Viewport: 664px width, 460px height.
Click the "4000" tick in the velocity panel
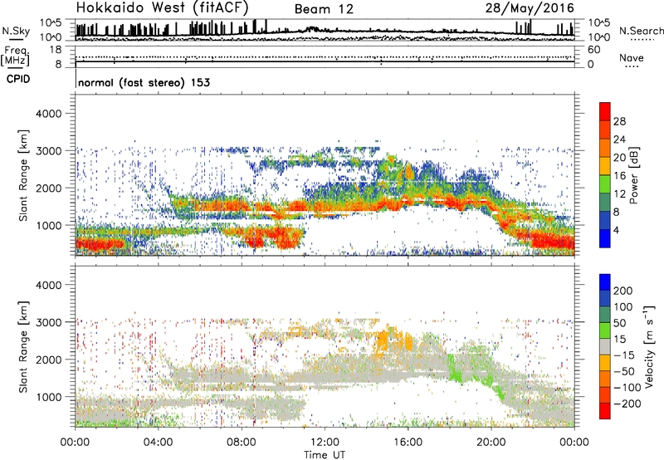coord(49,285)
